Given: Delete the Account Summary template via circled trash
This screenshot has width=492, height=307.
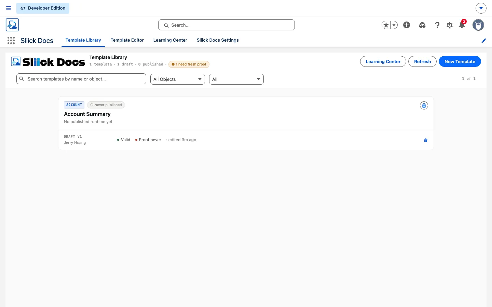Looking at the screenshot, I should pyautogui.click(x=424, y=105).
